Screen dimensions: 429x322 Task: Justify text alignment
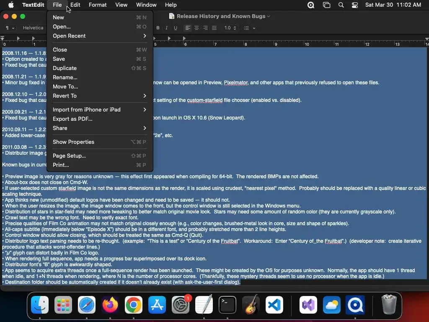(x=214, y=28)
